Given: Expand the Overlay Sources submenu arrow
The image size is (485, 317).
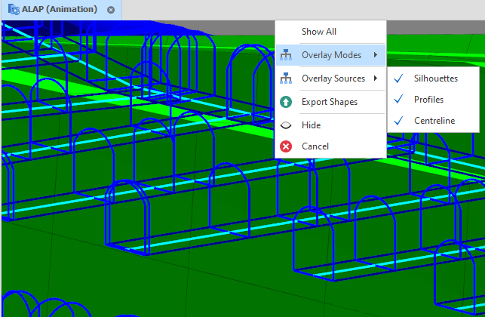Looking at the screenshot, I should tap(376, 78).
